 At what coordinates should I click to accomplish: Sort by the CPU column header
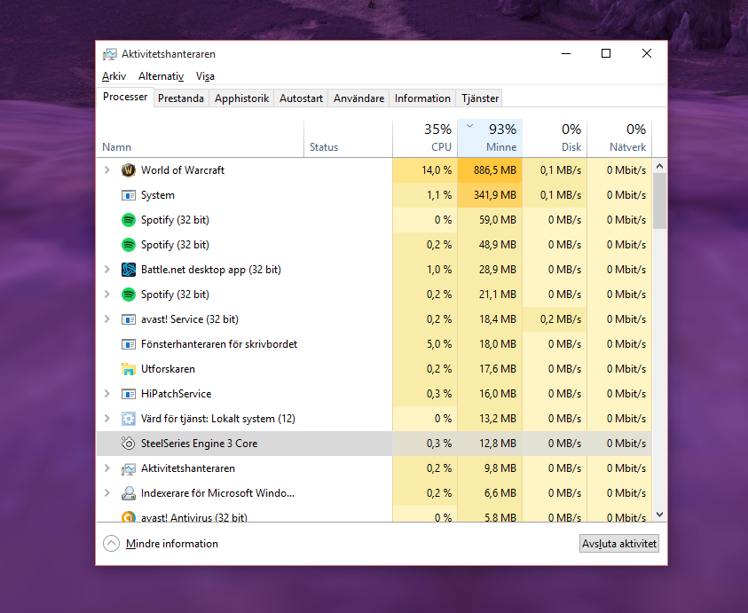425,138
